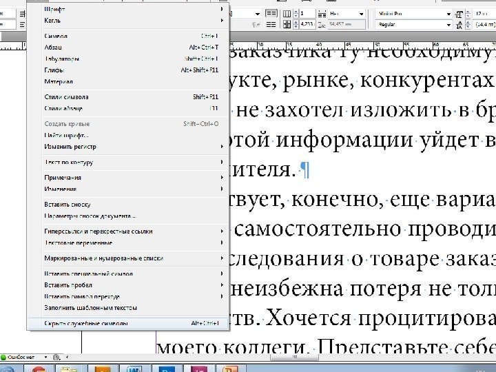
Task: Expand the Текст по контуру submenu
Action: [x=128, y=163]
